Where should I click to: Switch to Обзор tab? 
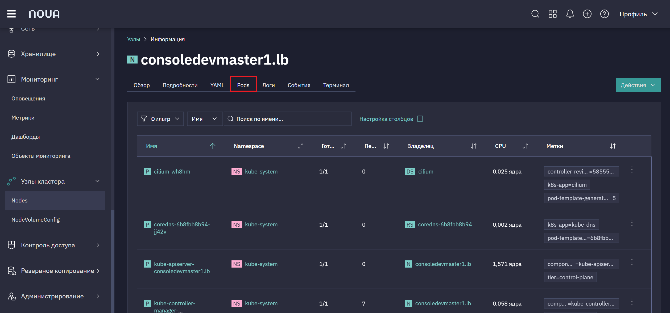(x=142, y=85)
